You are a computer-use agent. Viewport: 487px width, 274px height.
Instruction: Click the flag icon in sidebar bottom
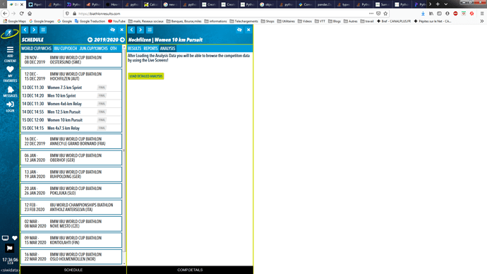point(9,248)
